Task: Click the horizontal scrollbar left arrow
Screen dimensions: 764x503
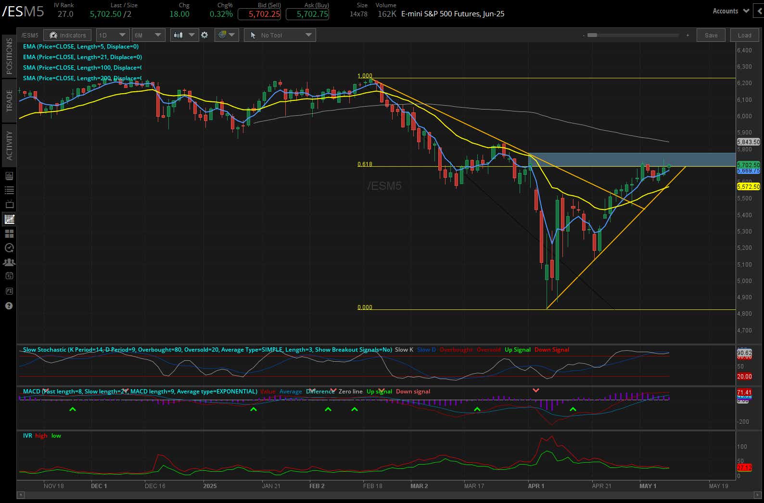Action: pos(20,494)
